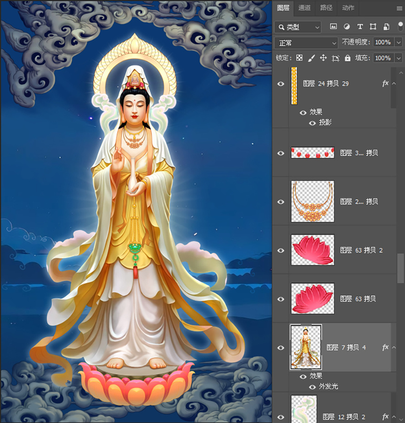Open the Layers panel flyout menu
Viewport: 405px width, 423px height.
[400, 8]
